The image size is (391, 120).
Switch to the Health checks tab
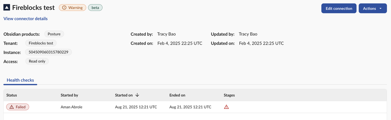[20, 80]
